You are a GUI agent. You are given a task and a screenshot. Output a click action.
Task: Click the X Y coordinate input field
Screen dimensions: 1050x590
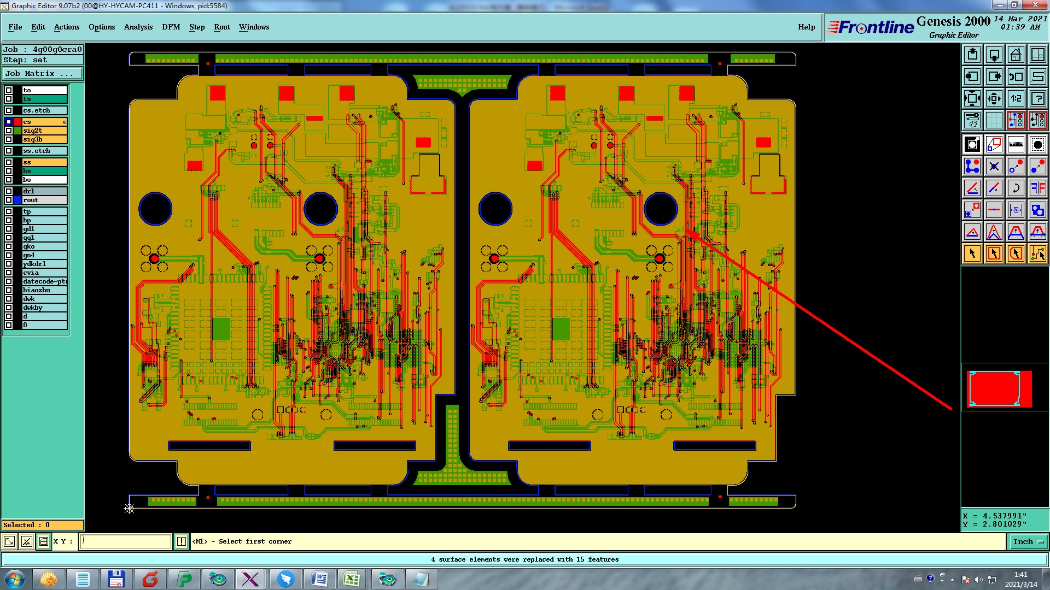click(x=126, y=541)
